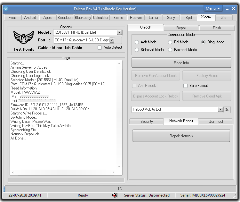This screenshot has height=202, width=240.
Task: Click the Remove Cloud Apk button
Action: pyautogui.click(x=207, y=96)
